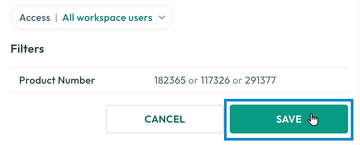The height and width of the screenshot is (145, 360).
Task: Click the filter value 182365
Action: click(170, 80)
